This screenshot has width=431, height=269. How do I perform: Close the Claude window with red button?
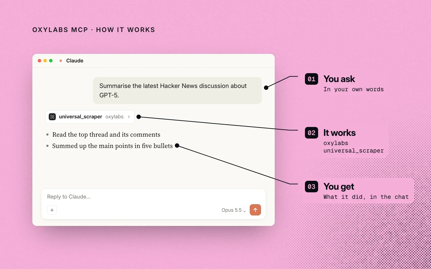coord(39,61)
